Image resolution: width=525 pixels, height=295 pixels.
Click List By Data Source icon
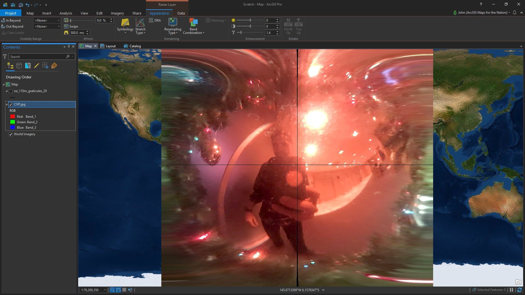pos(19,66)
